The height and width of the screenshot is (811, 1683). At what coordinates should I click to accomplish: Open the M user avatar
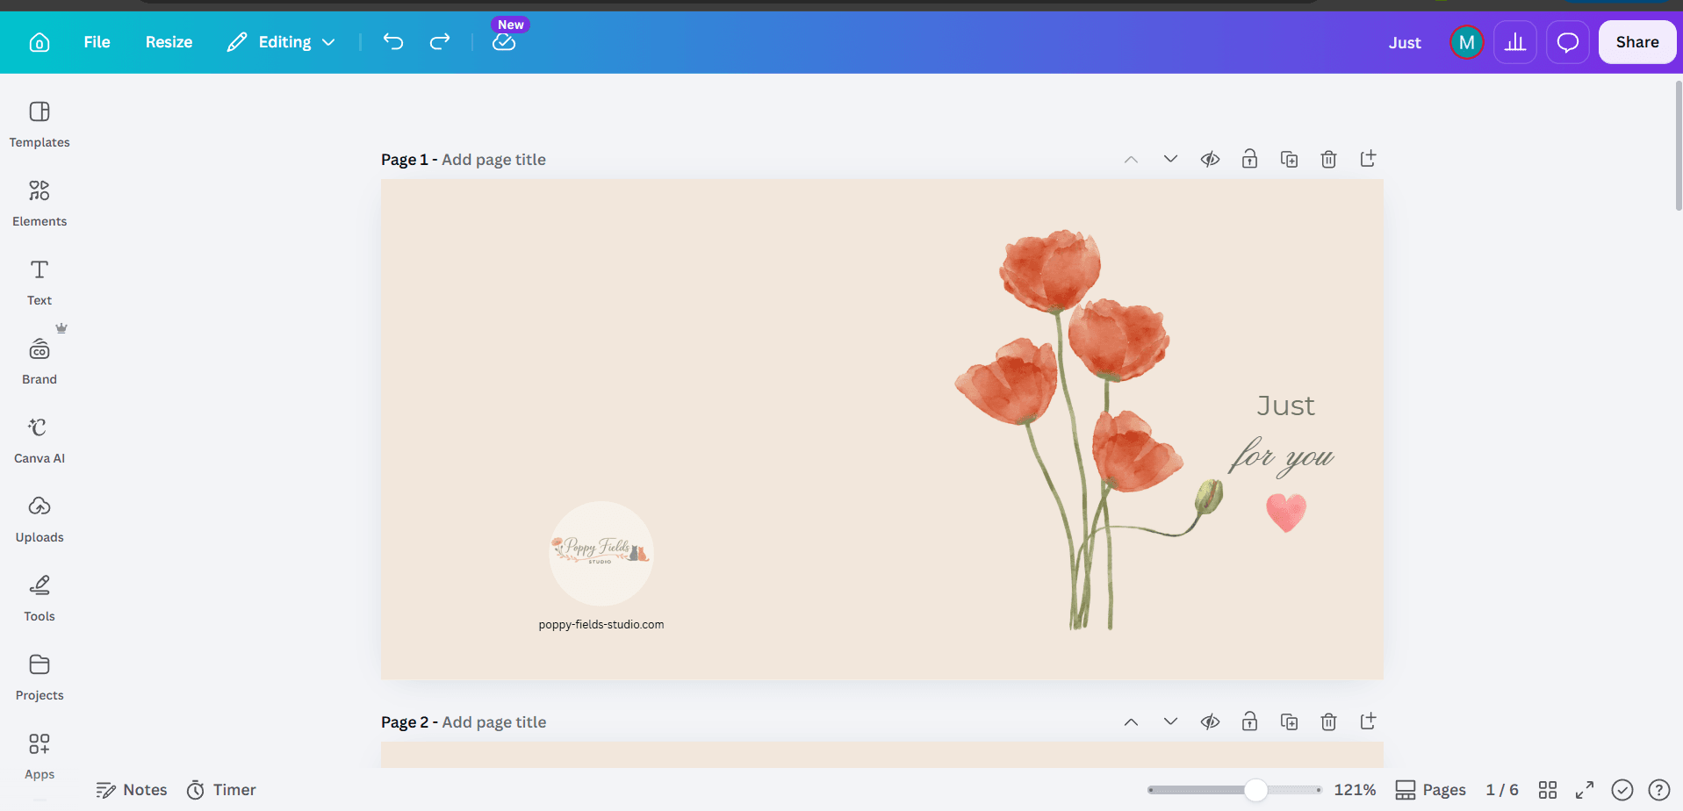click(1466, 42)
